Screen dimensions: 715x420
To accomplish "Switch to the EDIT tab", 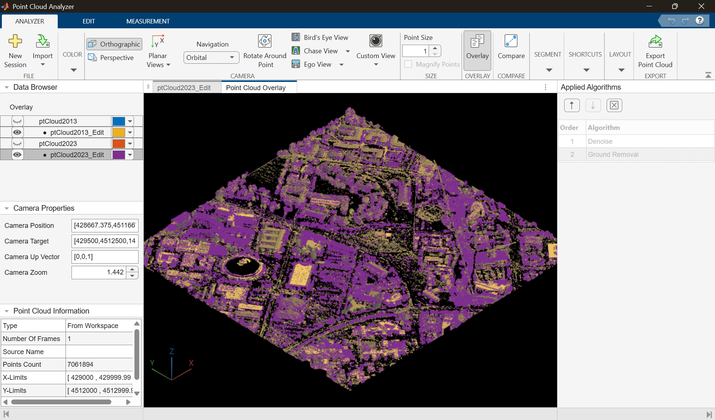I will click(89, 21).
